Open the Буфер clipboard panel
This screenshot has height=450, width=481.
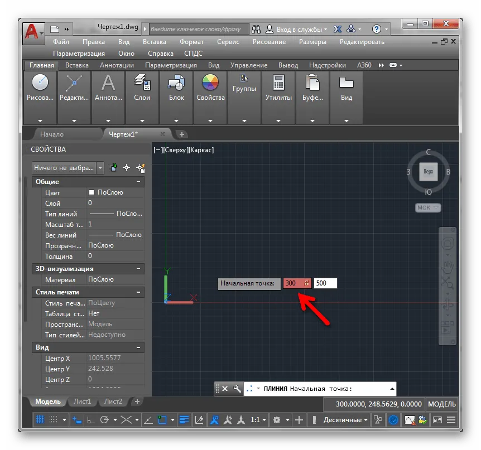pos(312,98)
